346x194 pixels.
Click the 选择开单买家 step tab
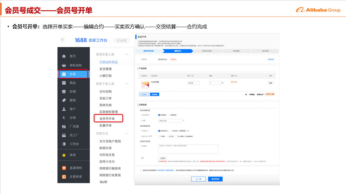[149, 51]
